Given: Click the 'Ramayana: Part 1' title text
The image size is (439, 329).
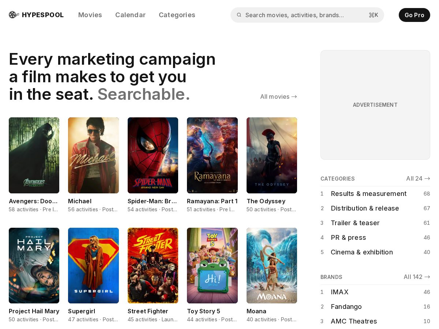Looking at the screenshot, I should (212, 201).
